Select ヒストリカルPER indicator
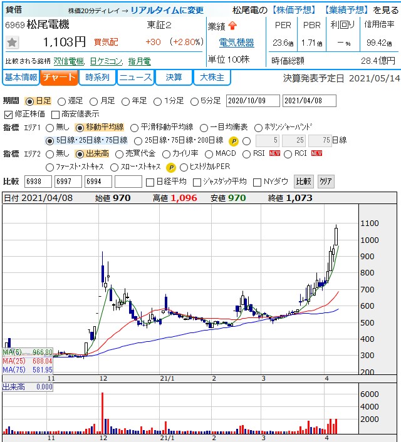Image resolution: width=401 pixels, height=442 pixels. 184,167
